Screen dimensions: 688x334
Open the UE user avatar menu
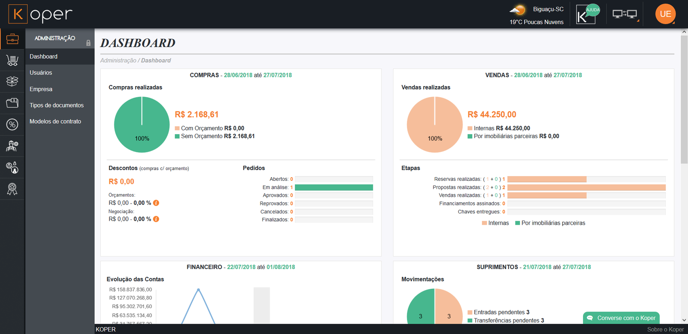[665, 14]
